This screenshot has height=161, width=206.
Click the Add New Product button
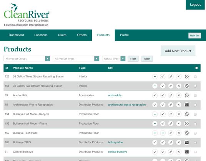click(178, 51)
